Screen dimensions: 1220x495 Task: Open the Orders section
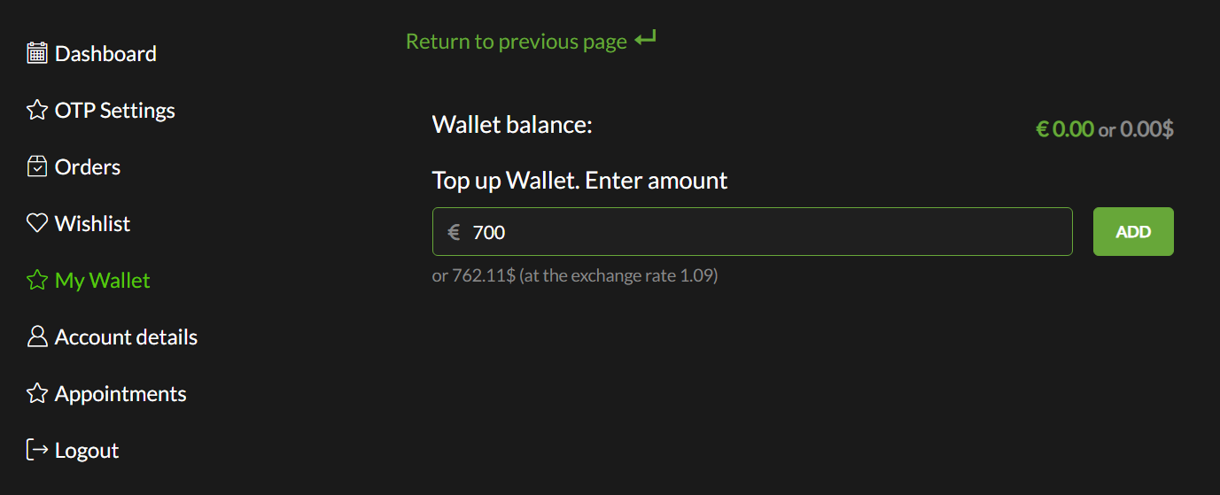[88, 167]
